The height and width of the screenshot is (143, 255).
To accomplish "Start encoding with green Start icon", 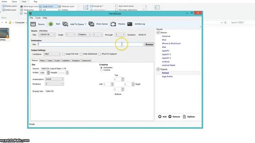I will coord(51,24).
